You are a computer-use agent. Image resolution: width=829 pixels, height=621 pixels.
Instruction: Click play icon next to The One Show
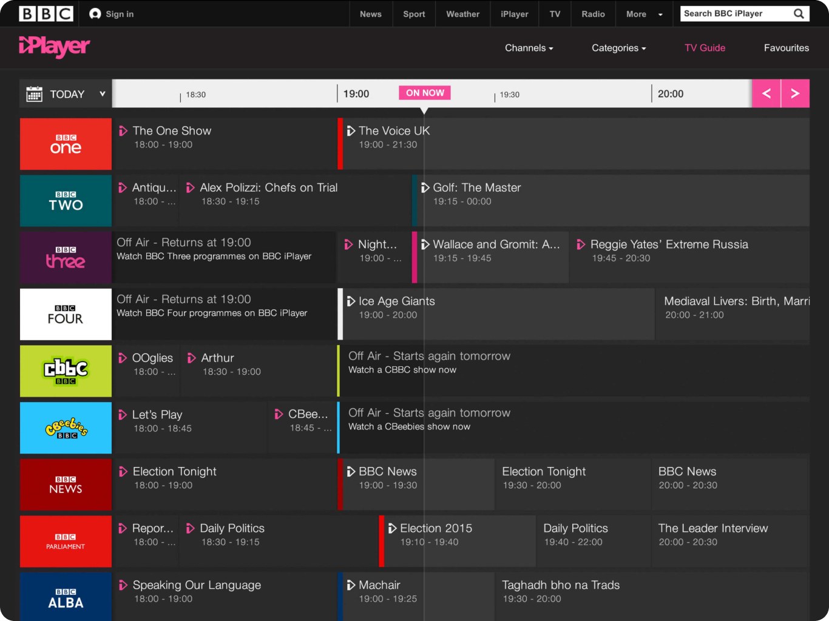click(123, 131)
